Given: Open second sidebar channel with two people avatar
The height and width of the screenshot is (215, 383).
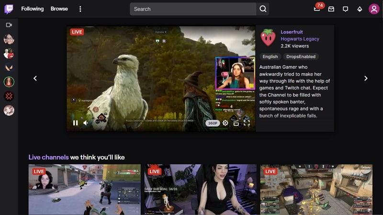Looking at the screenshot, I should click(9, 54).
